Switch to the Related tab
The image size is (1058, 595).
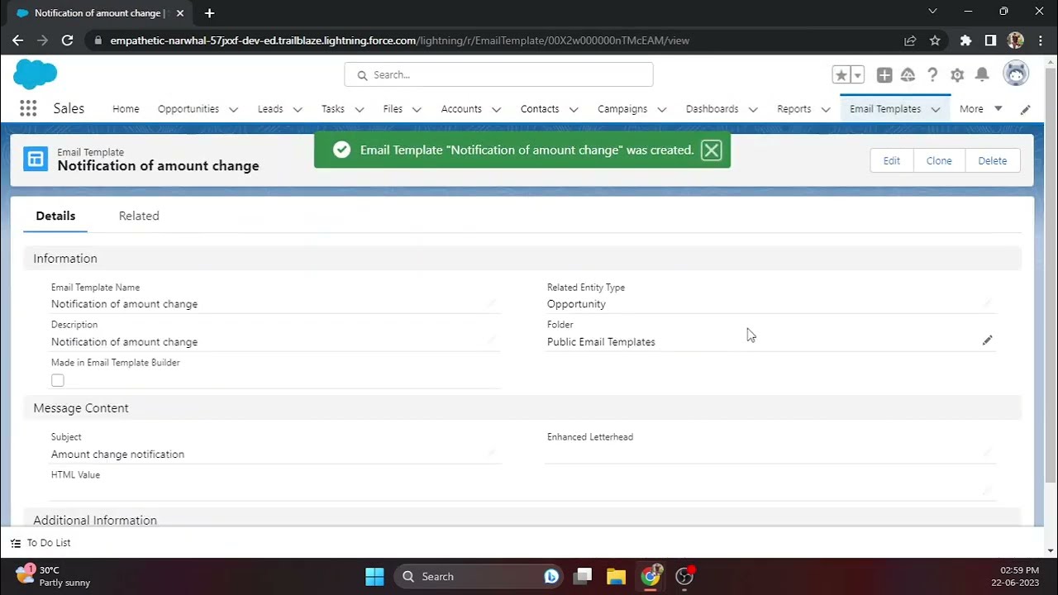[x=139, y=216]
